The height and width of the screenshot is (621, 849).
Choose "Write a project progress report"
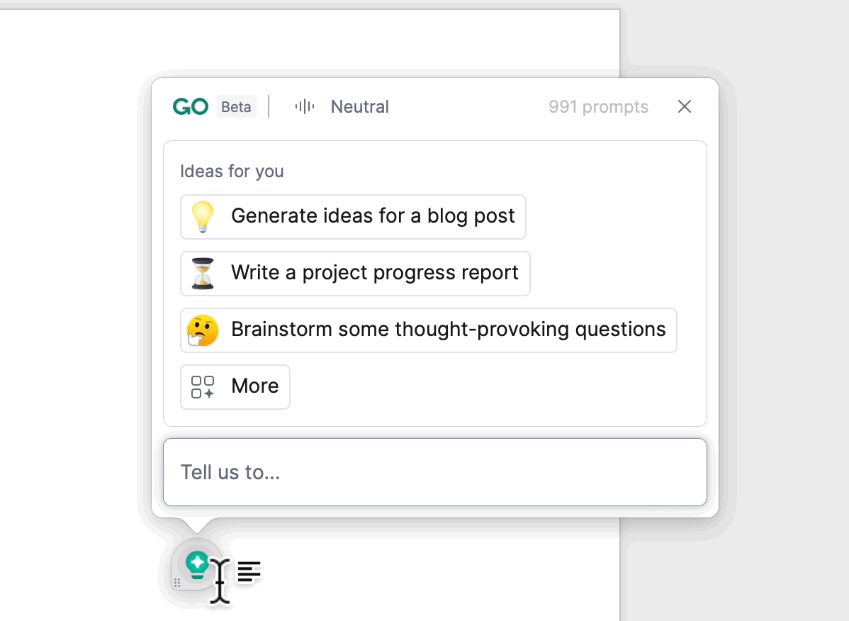pyautogui.click(x=355, y=274)
